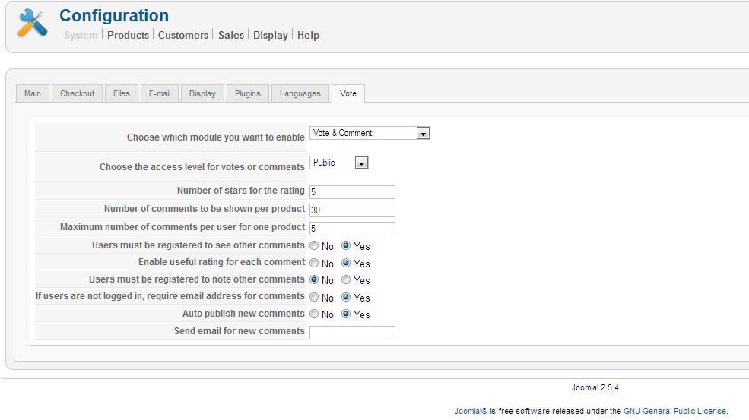
Task: Open the GNU General Public License link
Action: 674,411
